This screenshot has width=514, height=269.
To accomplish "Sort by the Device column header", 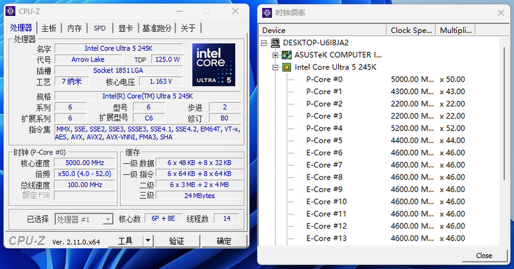I will click(322, 30).
